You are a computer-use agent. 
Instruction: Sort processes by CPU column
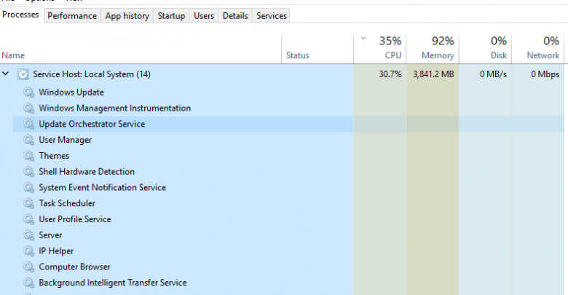click(x=380, y=49)
